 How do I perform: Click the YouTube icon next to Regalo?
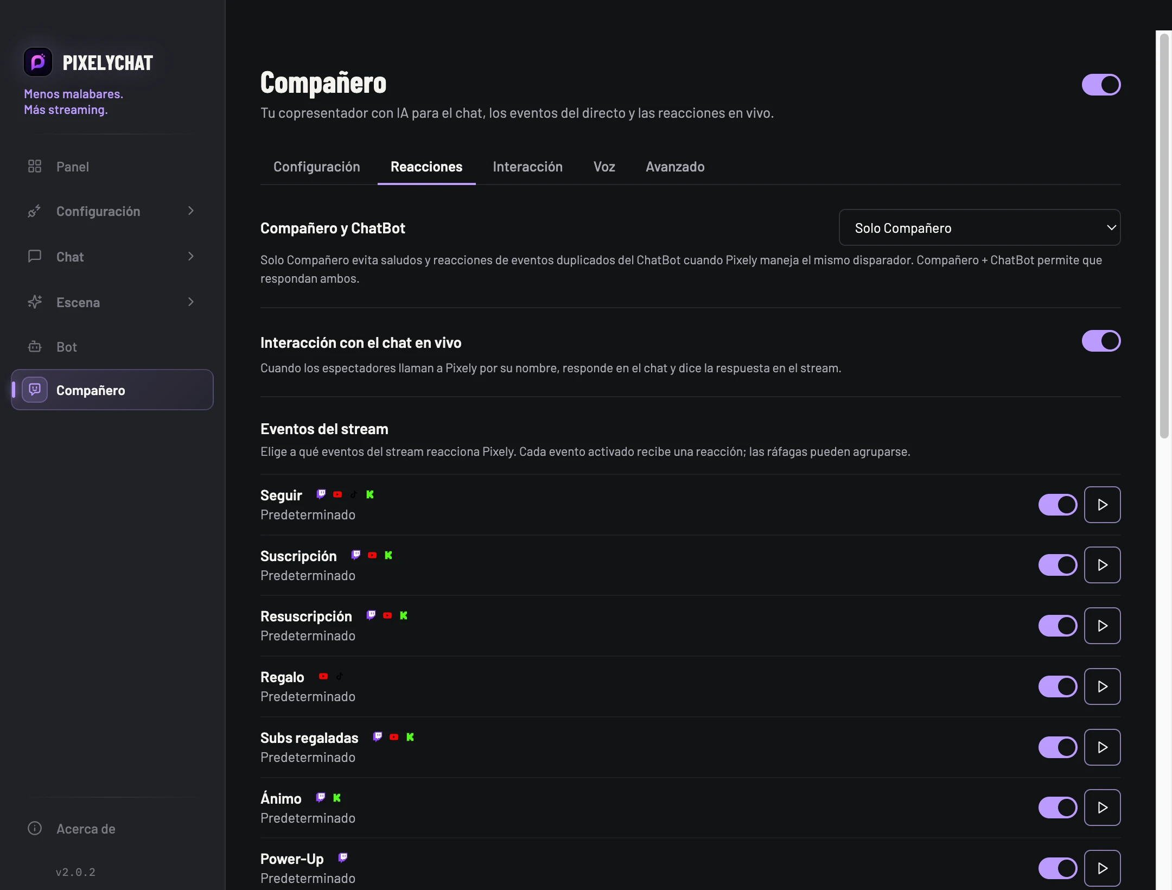(323, 676)
